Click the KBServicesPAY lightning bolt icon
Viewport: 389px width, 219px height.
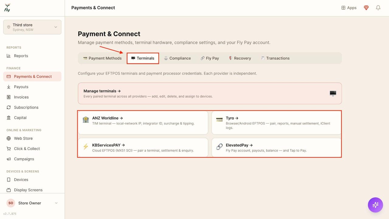[x=86, y=147]
